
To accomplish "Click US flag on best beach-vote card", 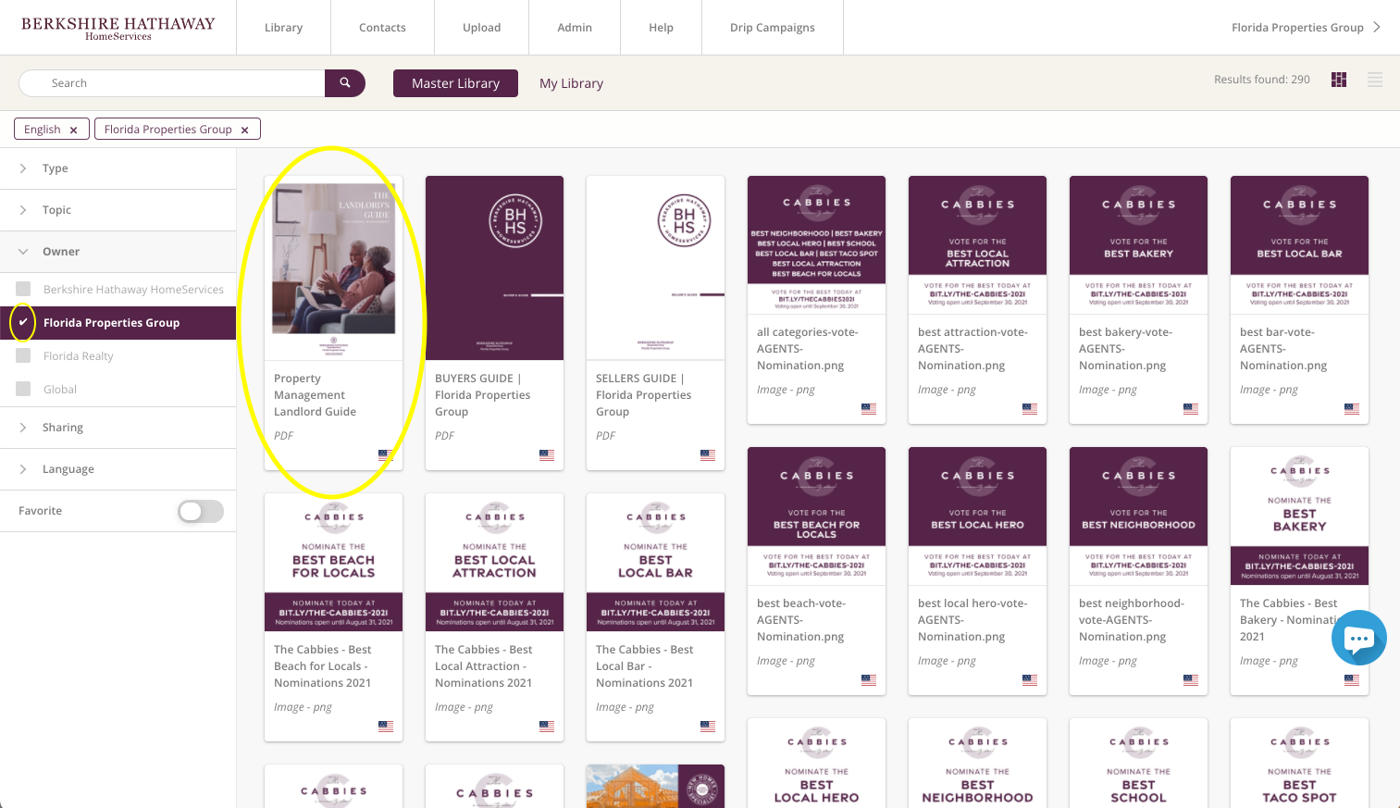I will coord(869,679).
